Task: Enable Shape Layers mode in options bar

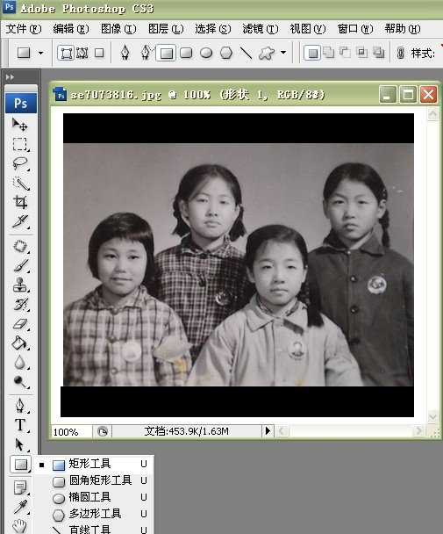Action: (x=66, y=53)
